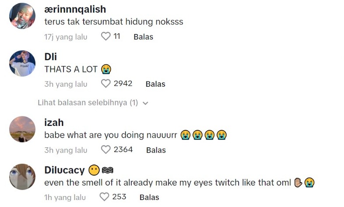Like Dilucacy's comment with heart icon
Image resolution: width=344 pixels, height=207 pixels.
[x=104, y=197]
